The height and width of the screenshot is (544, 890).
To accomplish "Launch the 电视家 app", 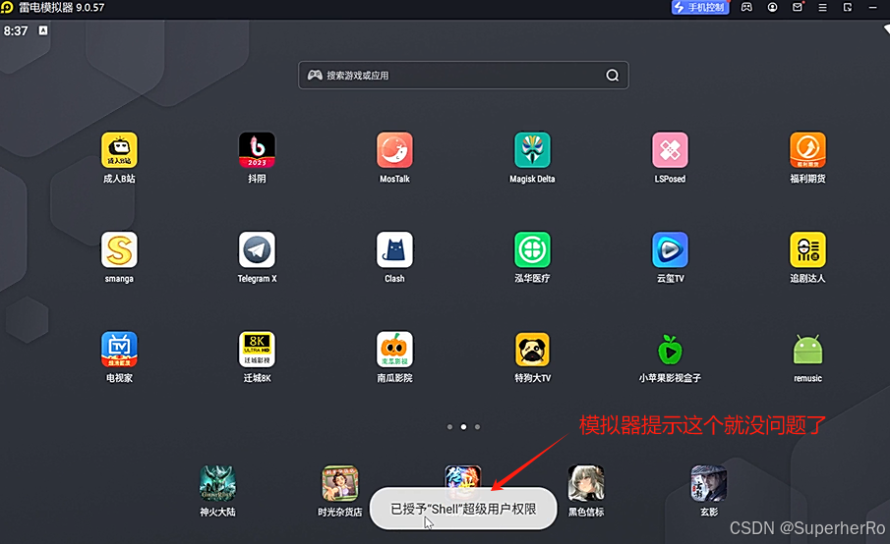I will [119, 350].
